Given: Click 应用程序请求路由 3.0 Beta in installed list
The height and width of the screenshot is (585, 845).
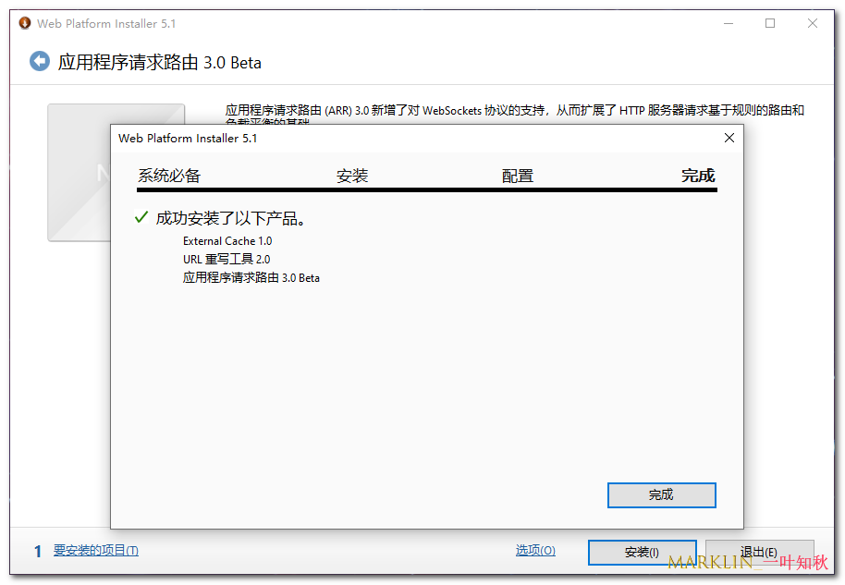Looking at the screenshot, I should coord(251,277).
